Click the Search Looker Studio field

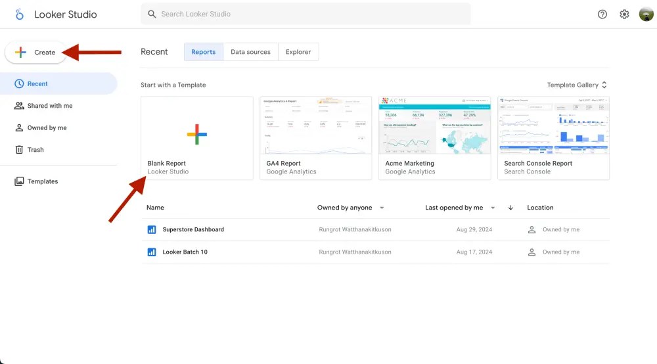[x=306, y=14]
